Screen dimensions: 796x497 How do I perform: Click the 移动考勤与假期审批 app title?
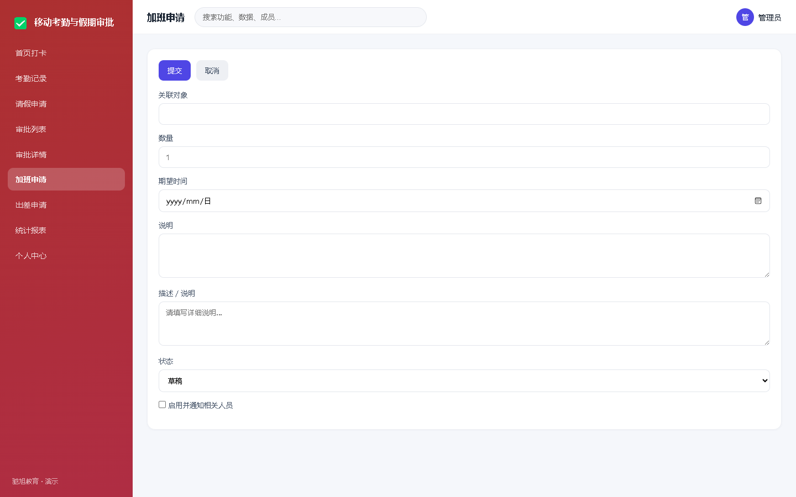pos(74,23)
